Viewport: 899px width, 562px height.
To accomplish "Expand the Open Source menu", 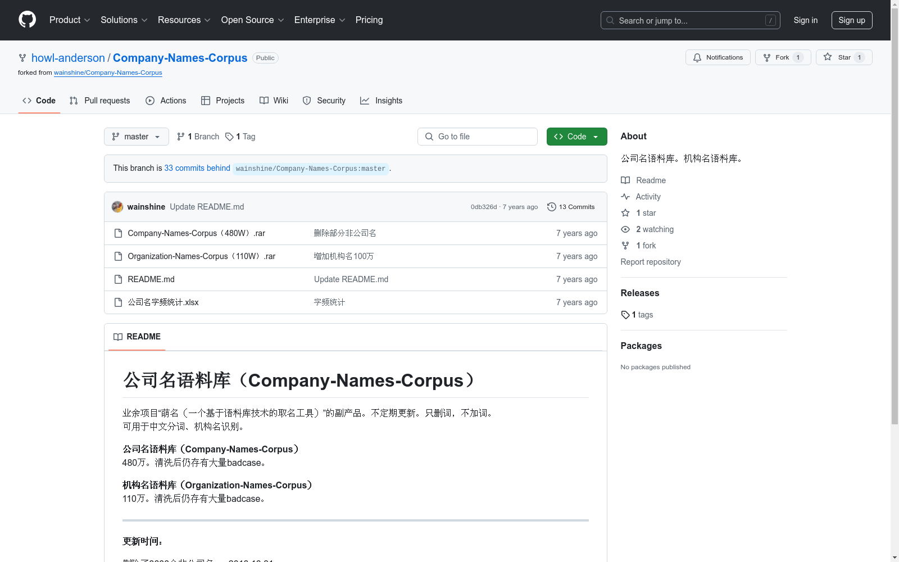I will (253, 20).
